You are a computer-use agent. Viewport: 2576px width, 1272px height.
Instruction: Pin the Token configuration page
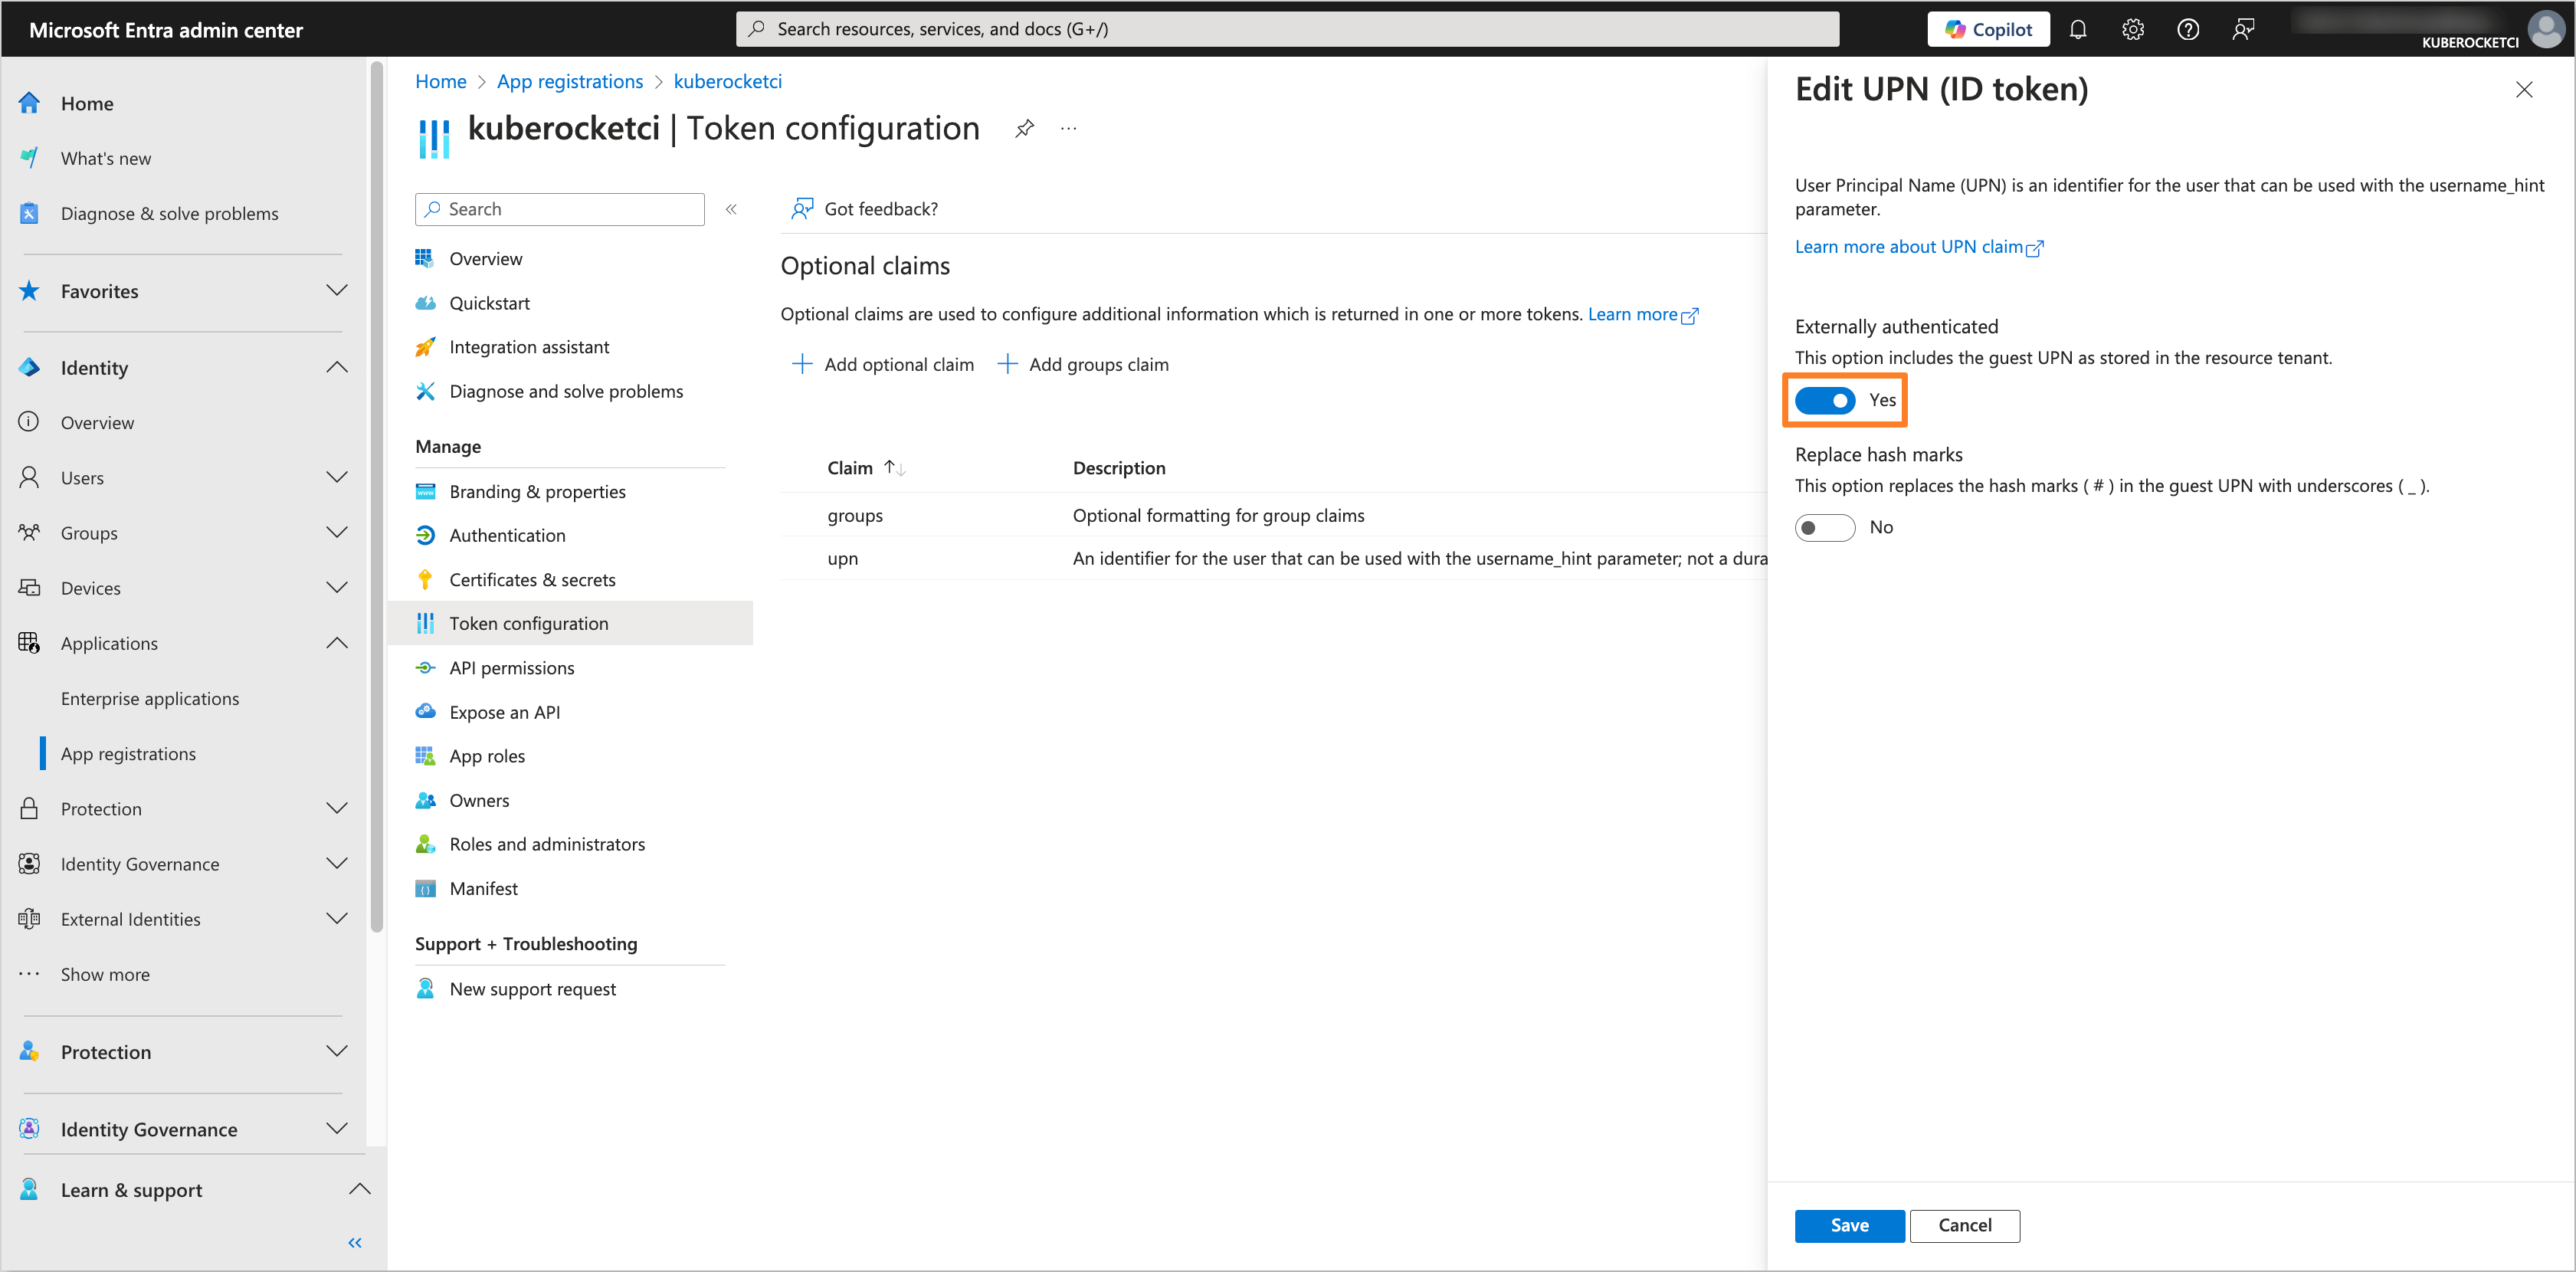(1023, 128)
